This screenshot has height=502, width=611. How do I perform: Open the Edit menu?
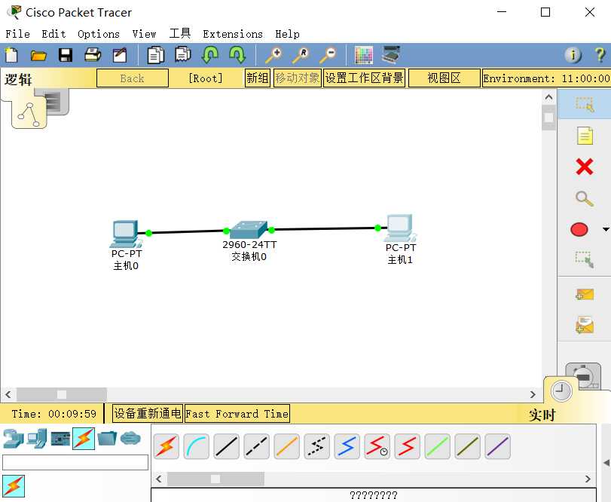point(53,34)
